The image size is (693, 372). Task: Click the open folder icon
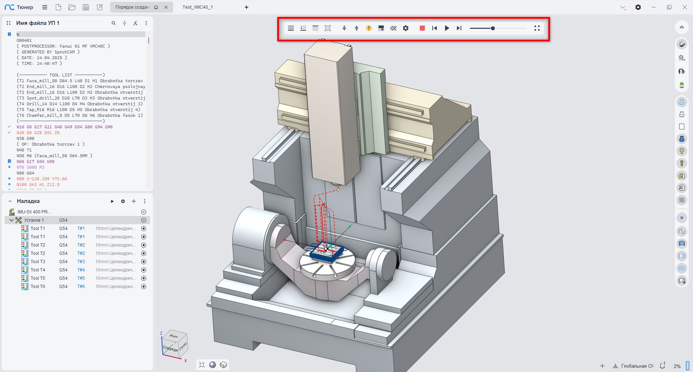coord(72,7)
